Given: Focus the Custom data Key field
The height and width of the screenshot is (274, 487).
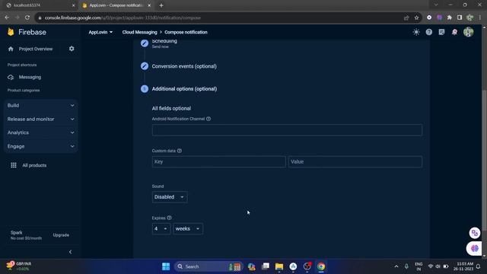Looking at the screenshot, I should pos(218,161).
